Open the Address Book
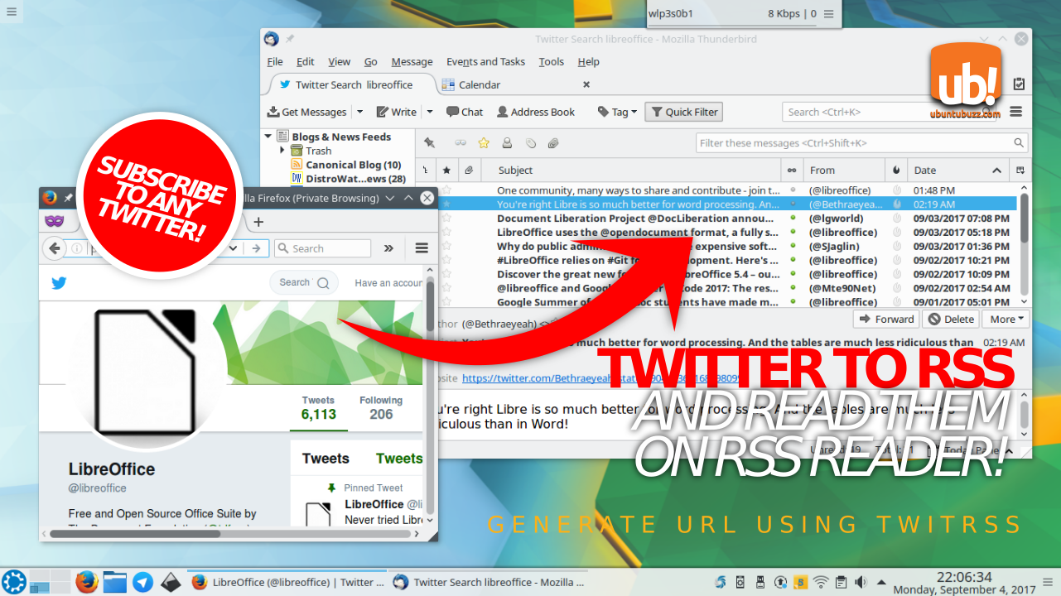 (x=535, y=111)
